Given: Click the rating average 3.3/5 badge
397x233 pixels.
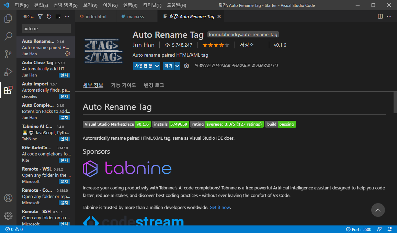Looking at the screenshot, I should pos(227,124).
